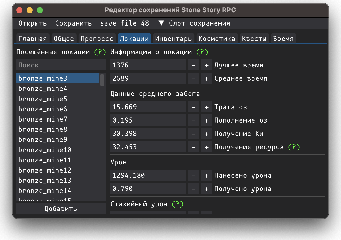Click the Трата оз value field
The height and width of the screenshot is (240, 341).
pyautogui.click(x=148, y=107)
